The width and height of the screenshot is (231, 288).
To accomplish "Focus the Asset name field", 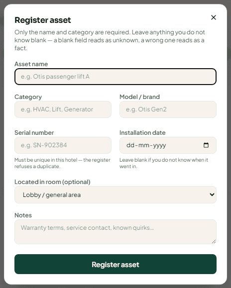I will pos(115,77).
